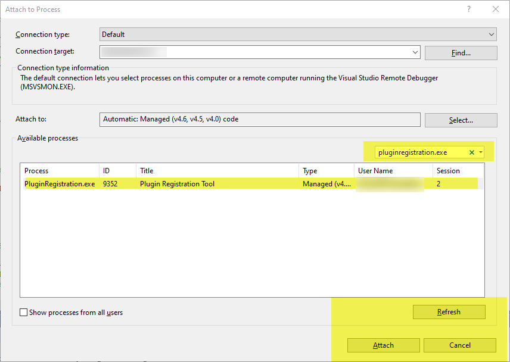The height and width of the screenshot is (362, 510).
Task: Click the Plugin Registration Tool title cell
Action: tap(178, 184)
